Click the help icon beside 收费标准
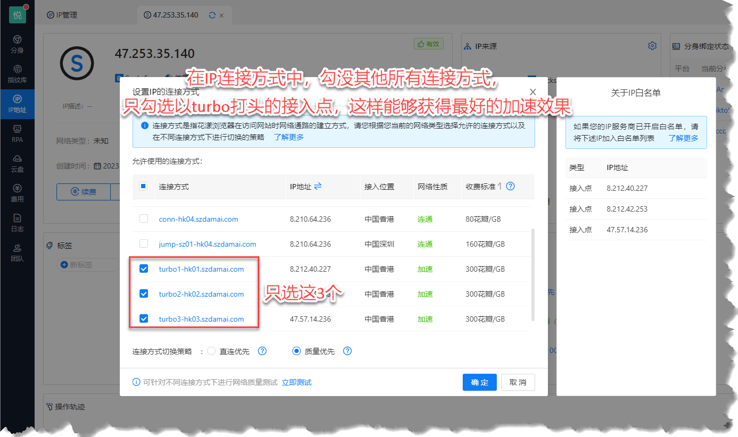 [510, 186]
